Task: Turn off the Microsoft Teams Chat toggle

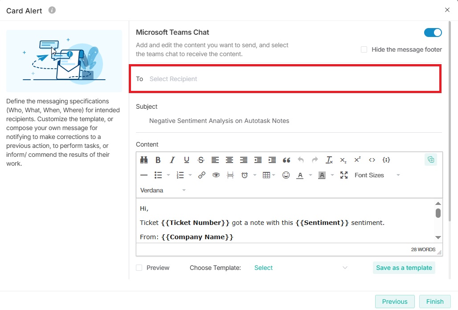Action: click(x=433, y=33)
